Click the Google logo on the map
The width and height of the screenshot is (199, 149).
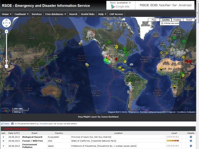pyautogui.click(x=6, y=111)
